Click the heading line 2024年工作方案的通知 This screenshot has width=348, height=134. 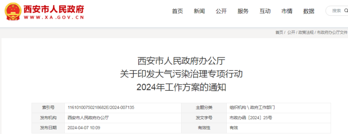click(x=181, y=88)
